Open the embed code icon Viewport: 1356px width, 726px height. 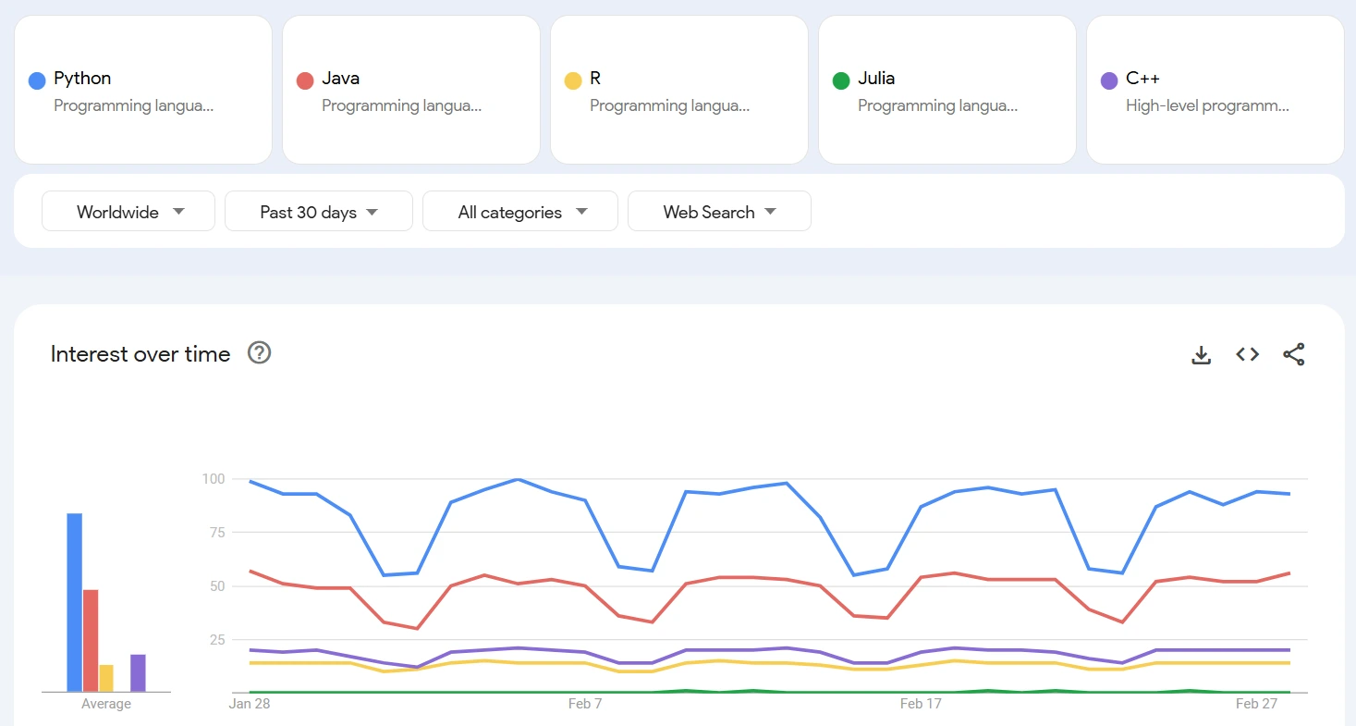[x=1248, y=354]
